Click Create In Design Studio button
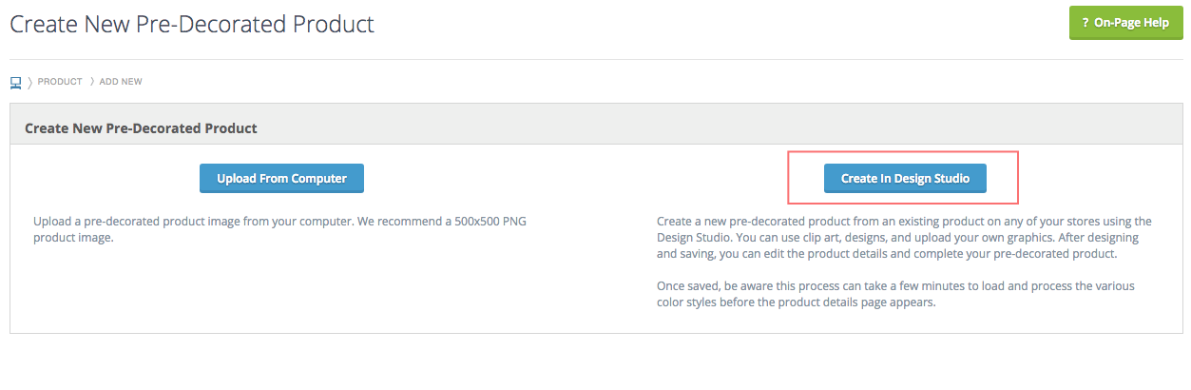Viewport: 1191px width, 390px height. [905, 179]
